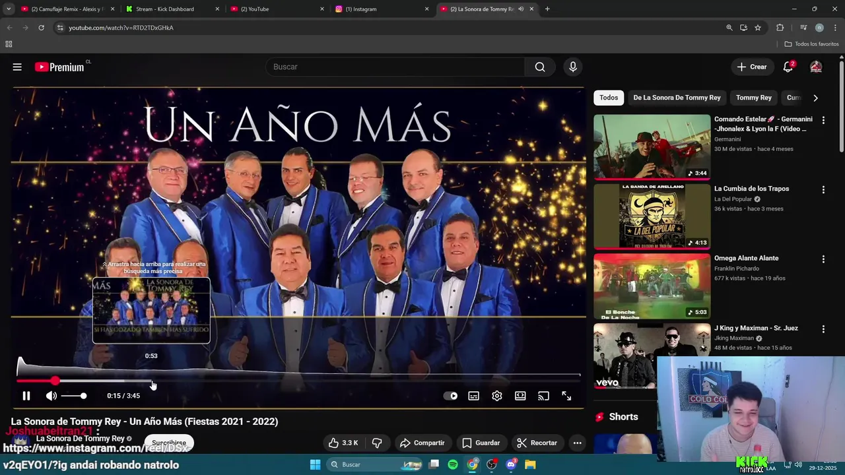Share the video with Compartir
The image size is (845, 475).
pyautogui.click(x=422, y=443)
